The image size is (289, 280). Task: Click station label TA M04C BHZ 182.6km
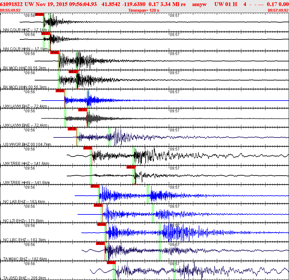[25, 259]
